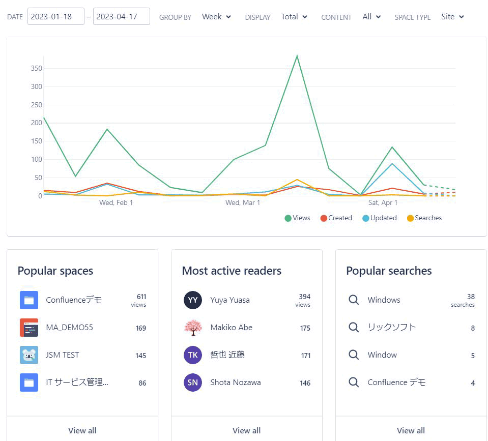Viewport: 488px width, 441px height.
Task: View all popular spaces
Action: (x=82, y=430)
